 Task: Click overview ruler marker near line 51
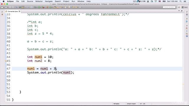point(183,85)
